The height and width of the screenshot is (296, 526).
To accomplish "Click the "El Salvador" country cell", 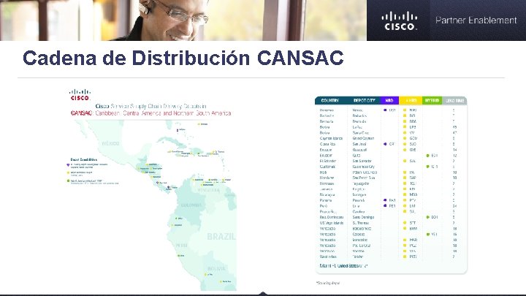I will point(328,161).
